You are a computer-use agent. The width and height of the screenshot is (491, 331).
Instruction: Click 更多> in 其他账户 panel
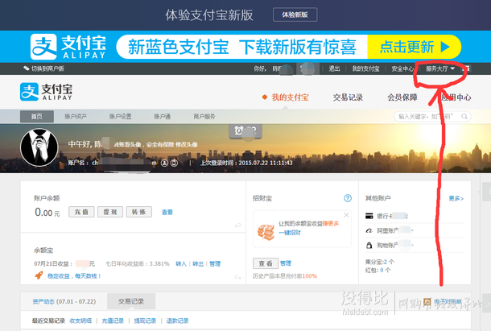pos(456,198)
